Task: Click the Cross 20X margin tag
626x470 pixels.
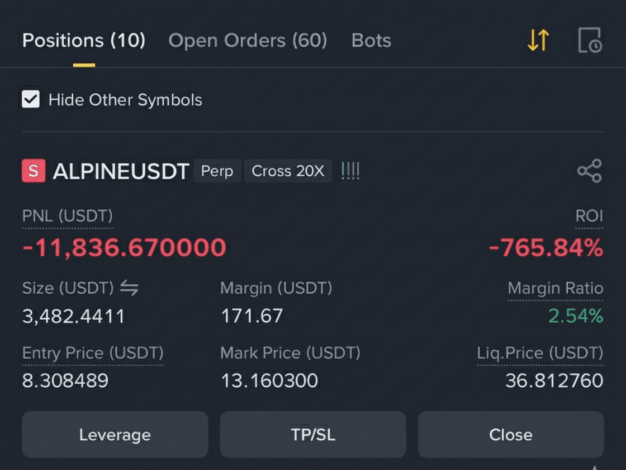Action: coord(288,171)
